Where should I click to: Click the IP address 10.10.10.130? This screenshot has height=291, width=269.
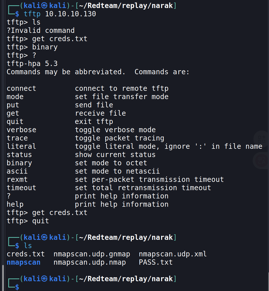coord(71,14)
